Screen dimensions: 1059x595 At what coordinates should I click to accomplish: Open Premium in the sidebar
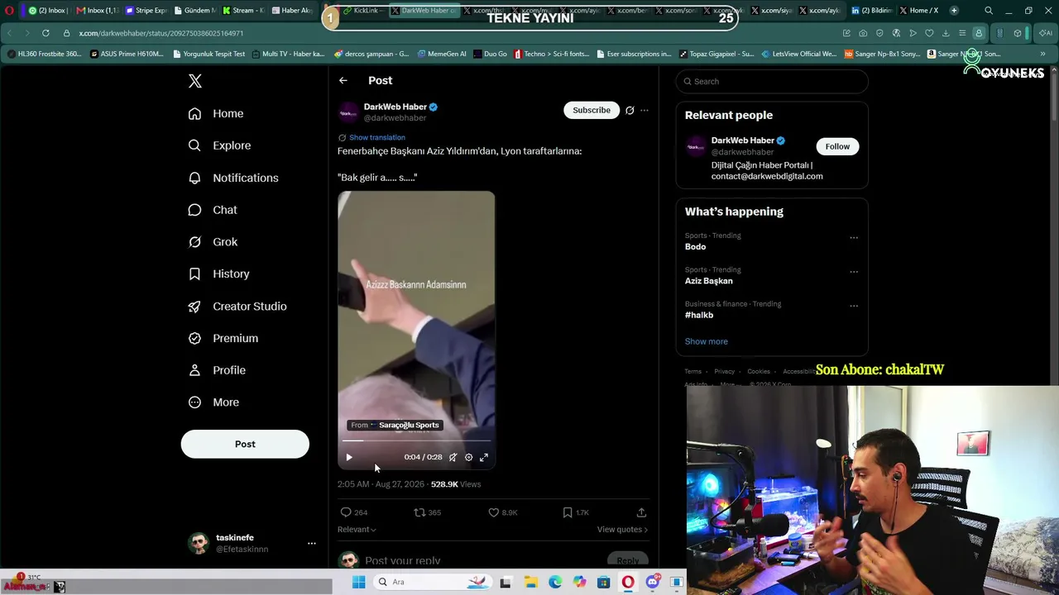coord(223,338)
